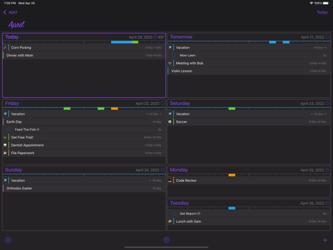Viewport: 333px width, 250px height.
Task: Open the Earth Day event
Action: pyautogui.click(x=84, y=121)
